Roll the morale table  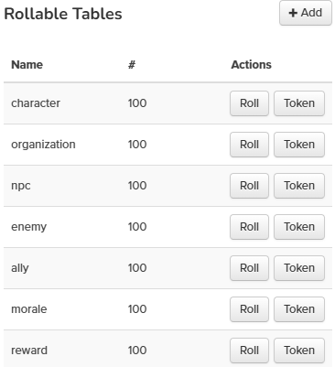(249, 309)
